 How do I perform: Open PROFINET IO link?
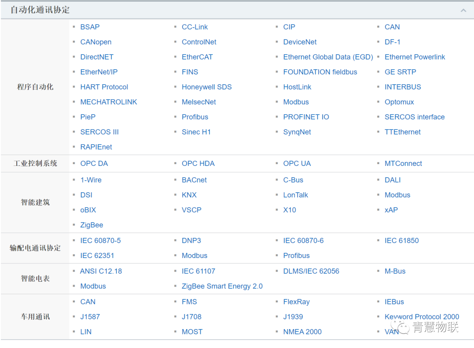[306, 117]
